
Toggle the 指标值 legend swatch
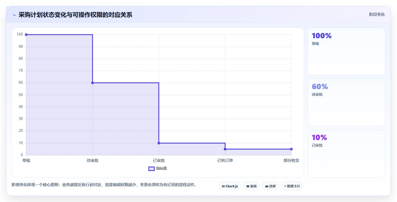point(152,169)
